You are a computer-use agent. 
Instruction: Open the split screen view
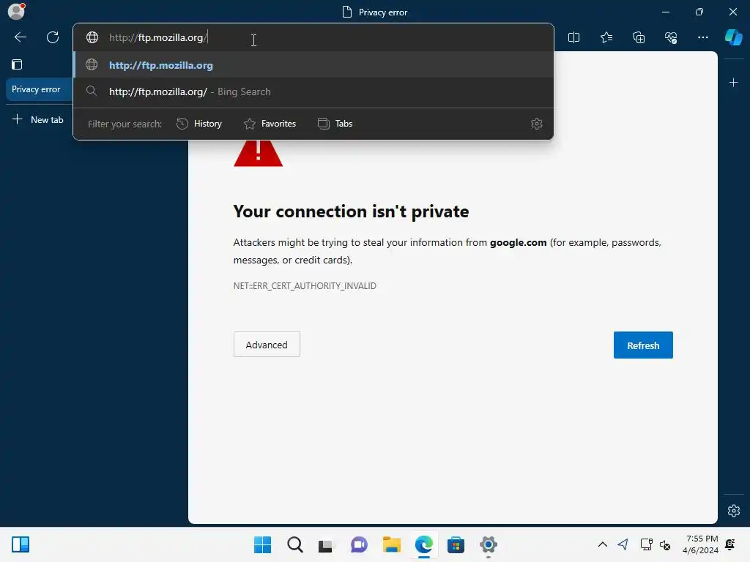coord(573,37)
